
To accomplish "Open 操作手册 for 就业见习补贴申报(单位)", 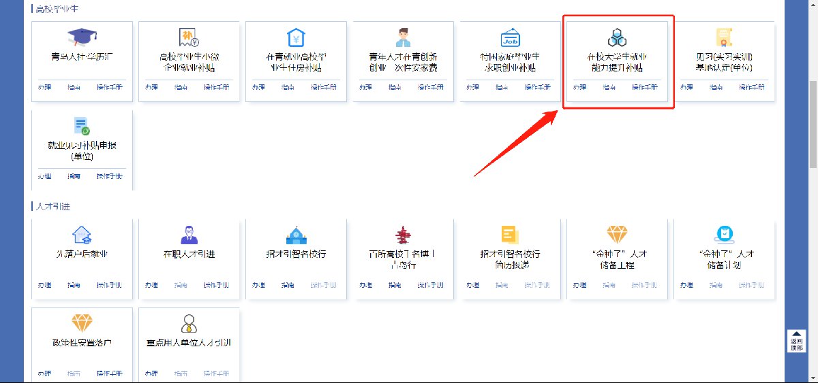I will pos(110,176).
